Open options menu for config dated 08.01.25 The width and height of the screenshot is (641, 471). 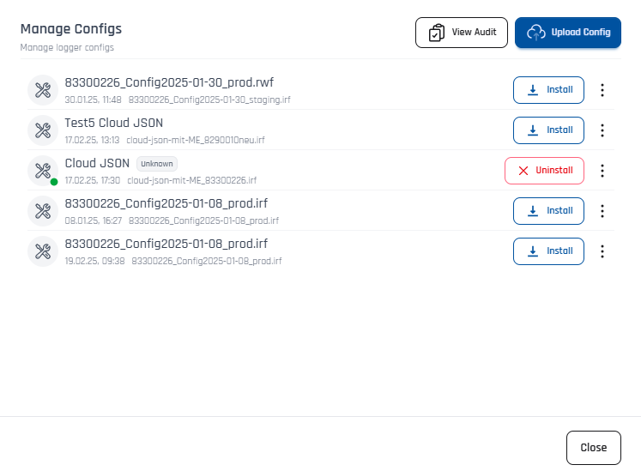click(602, 211)
